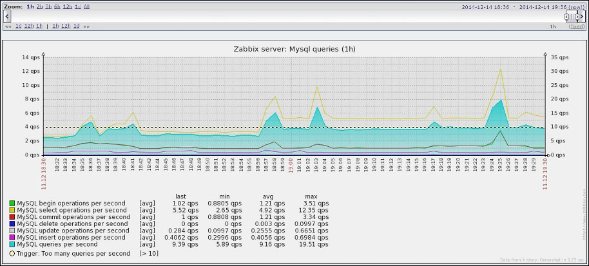Click the double right arrow to shift forward
The image size is (589, 266).
pos(86,26)
